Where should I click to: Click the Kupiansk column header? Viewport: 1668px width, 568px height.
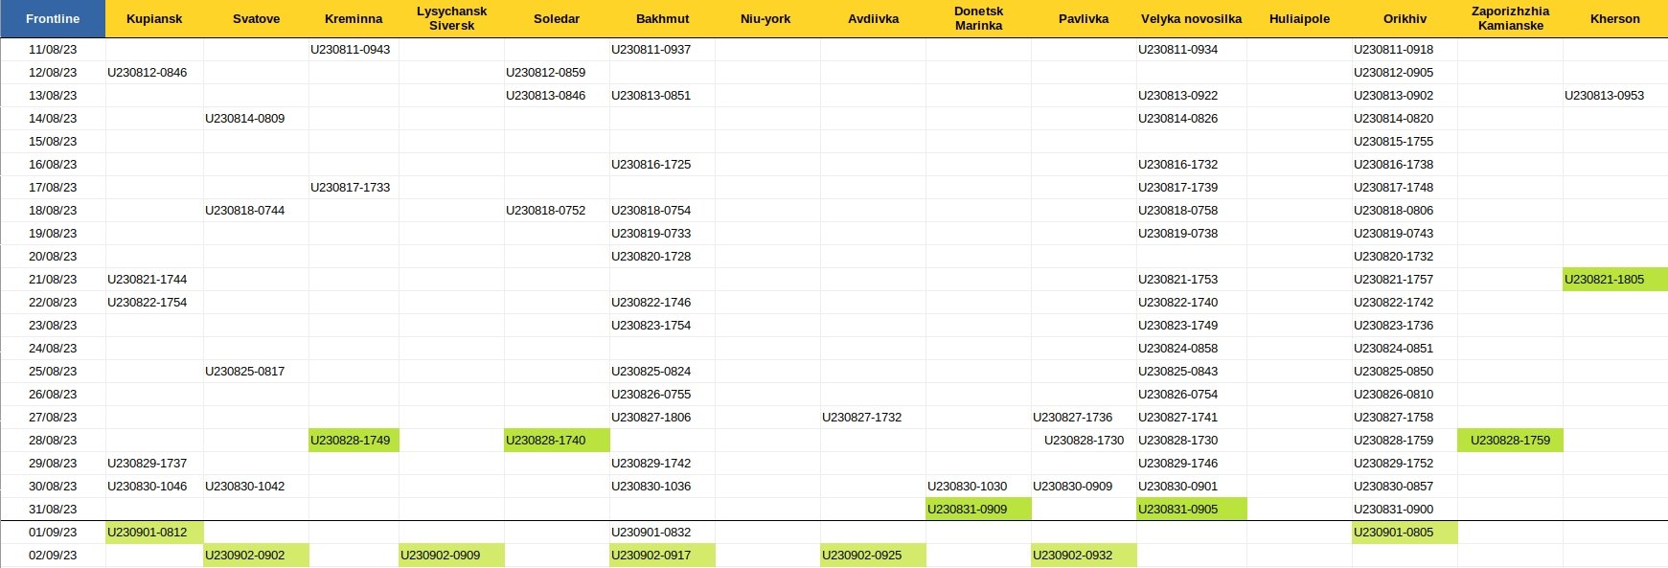tap(154, 18)
